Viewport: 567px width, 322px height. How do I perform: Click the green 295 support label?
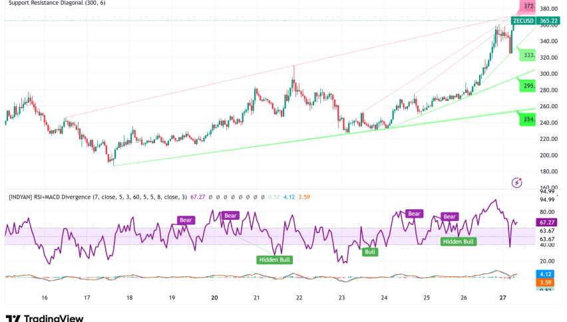(530, 86)
